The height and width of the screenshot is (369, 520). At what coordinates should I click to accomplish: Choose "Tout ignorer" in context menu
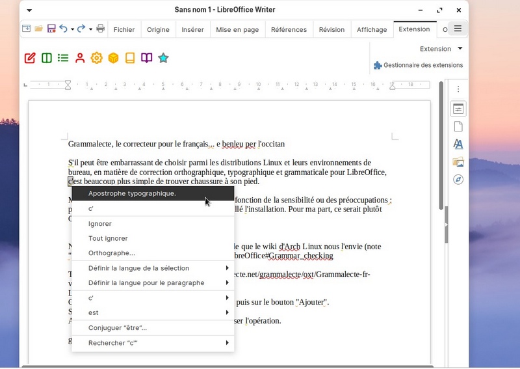tap(108, 238)
